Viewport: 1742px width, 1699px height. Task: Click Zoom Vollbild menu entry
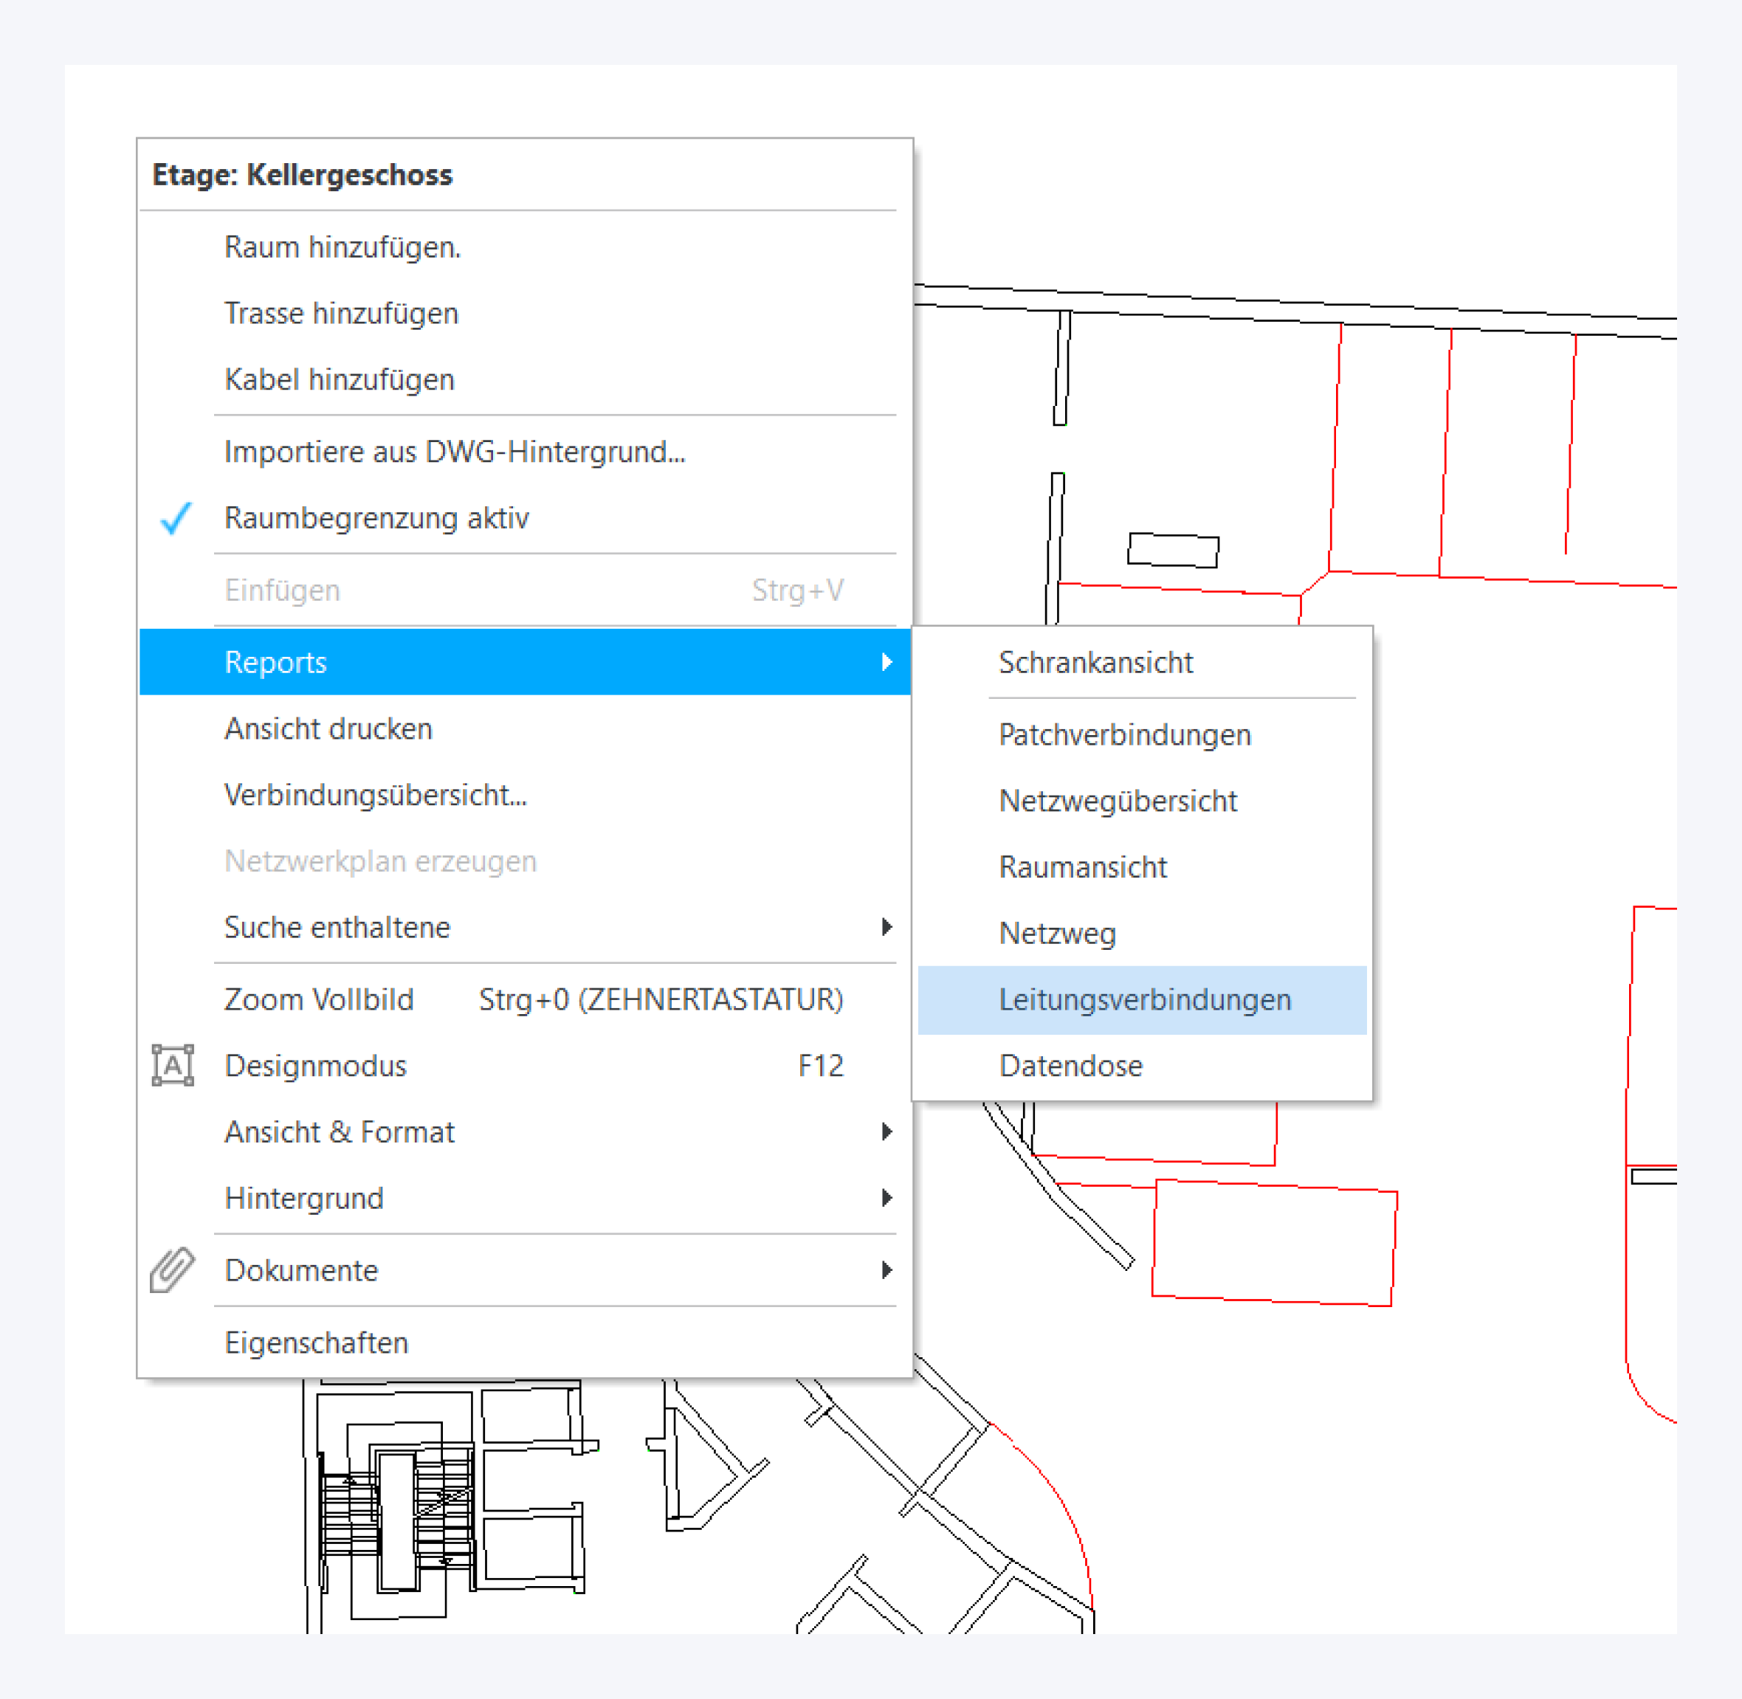coord(319,999)
